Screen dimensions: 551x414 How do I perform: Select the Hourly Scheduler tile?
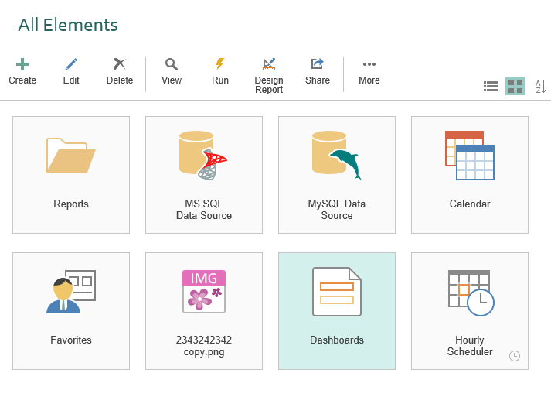470,311
